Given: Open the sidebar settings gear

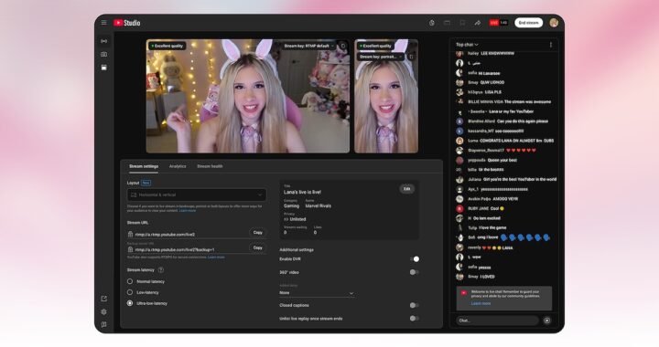Looking at the screenshot, I should pyautogui.click(x=103, y=311).
